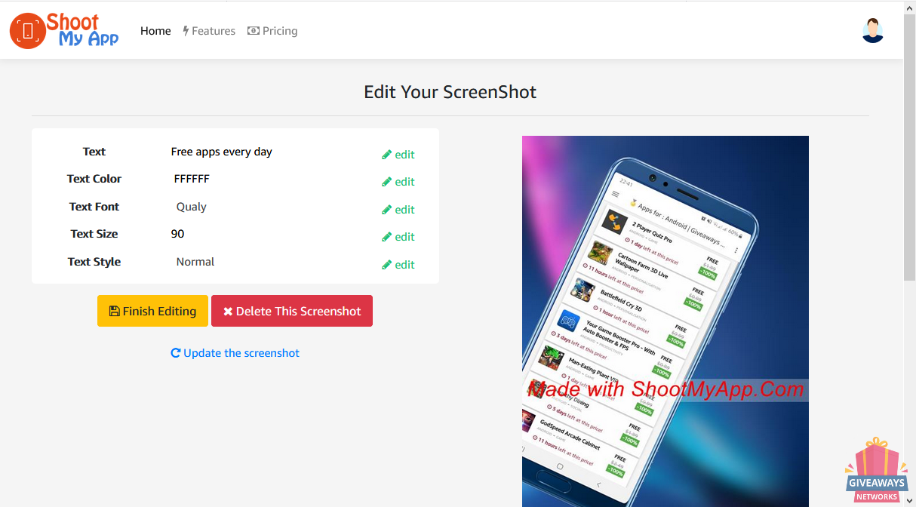Image resolution: width=916 pixels, height=507 pixels.
Task: Click the 'Text Size' label
Action: tap(94, 234)
